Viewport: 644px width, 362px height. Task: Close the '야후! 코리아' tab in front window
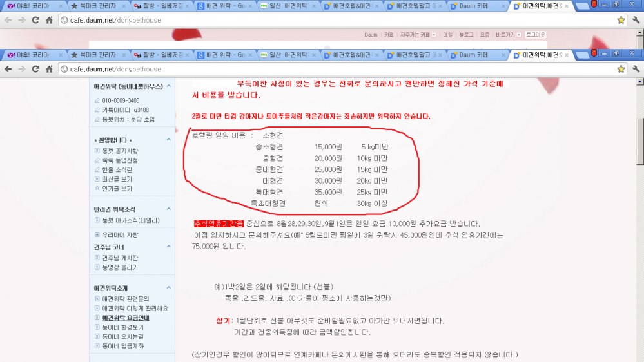(x=61, y=55)
